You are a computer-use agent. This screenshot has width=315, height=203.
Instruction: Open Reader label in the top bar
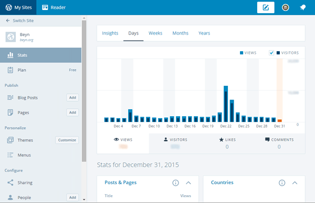click(58, 7)
